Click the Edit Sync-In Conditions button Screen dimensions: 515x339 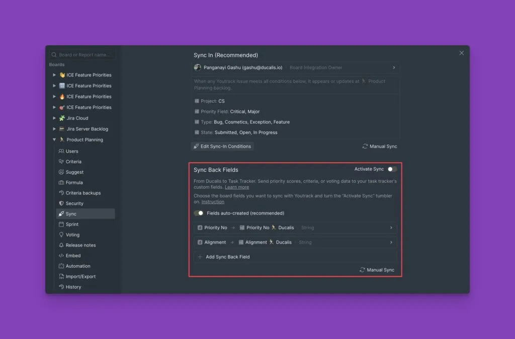click(x=222, y=146)
